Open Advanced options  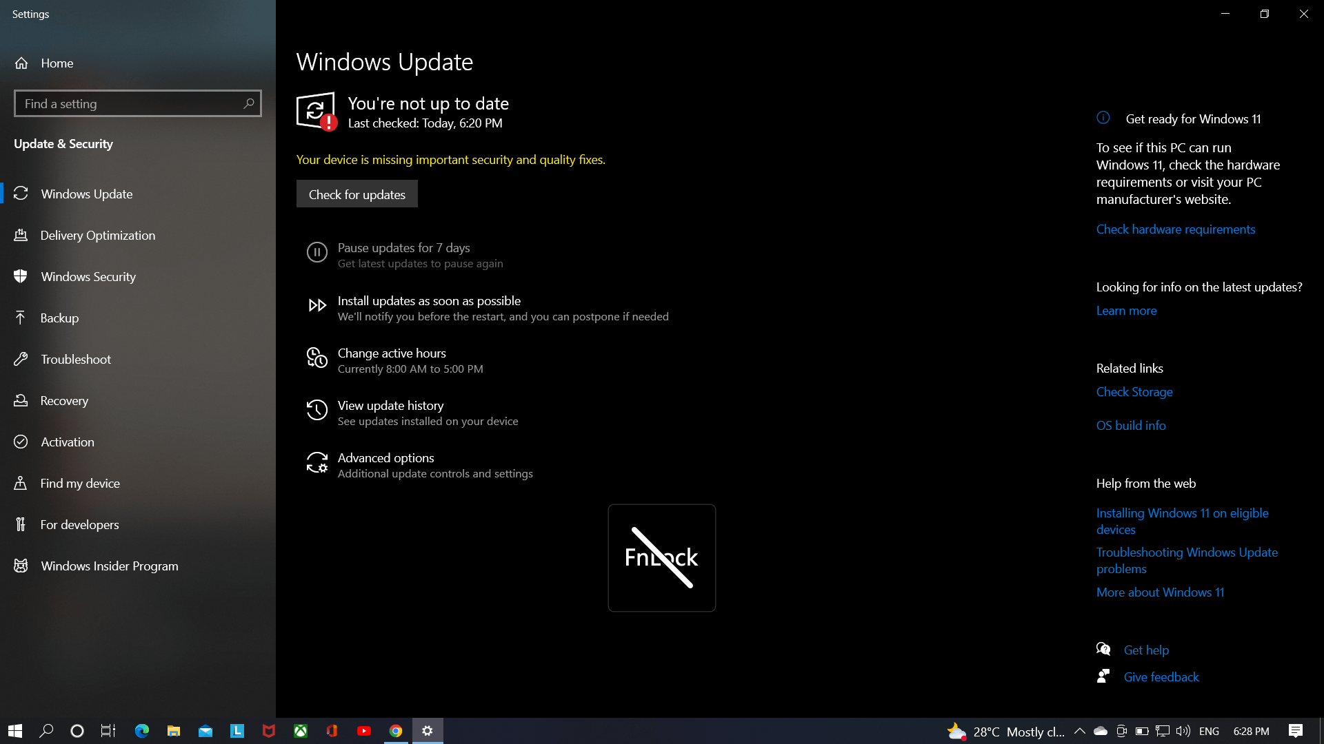(421, 466)
